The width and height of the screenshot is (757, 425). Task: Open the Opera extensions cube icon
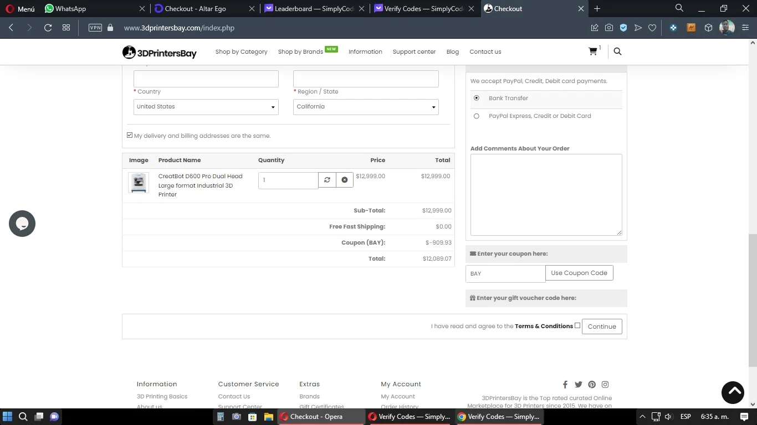click(708, 28)
